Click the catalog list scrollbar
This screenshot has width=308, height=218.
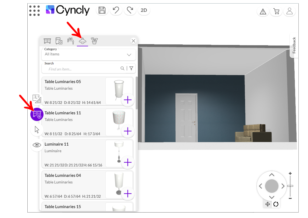136,93
